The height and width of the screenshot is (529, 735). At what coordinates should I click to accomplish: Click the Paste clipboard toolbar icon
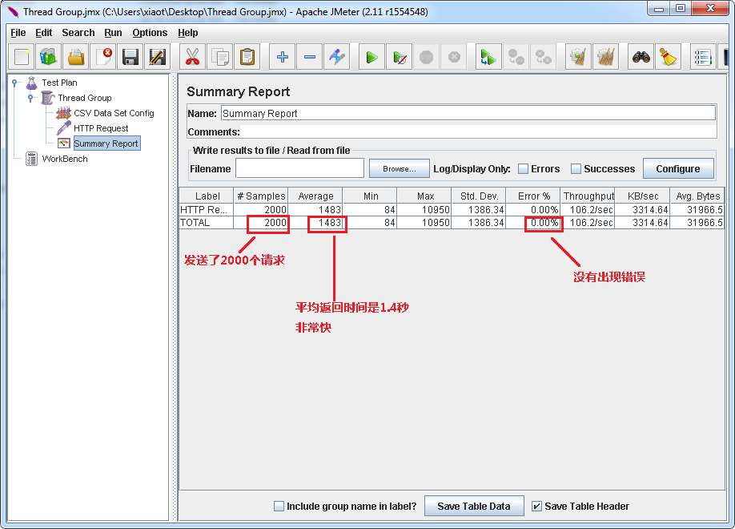pyautogui.click(x=247, y=57)
